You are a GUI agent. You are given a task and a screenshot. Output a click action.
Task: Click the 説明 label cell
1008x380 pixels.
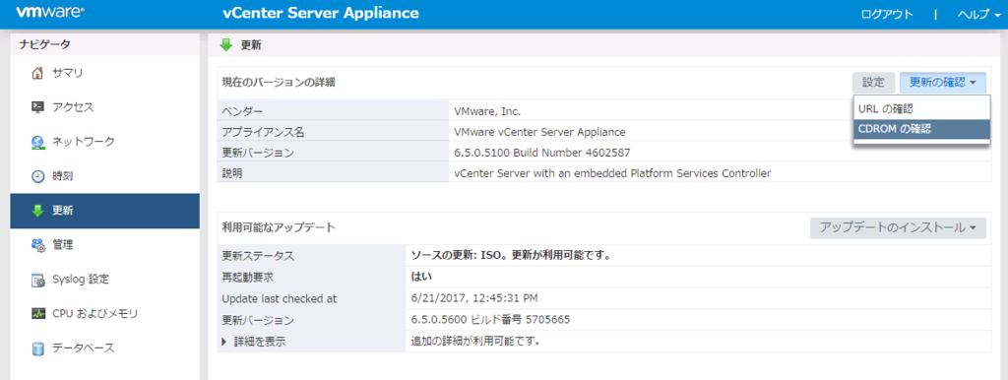click(x=333, y=173)
